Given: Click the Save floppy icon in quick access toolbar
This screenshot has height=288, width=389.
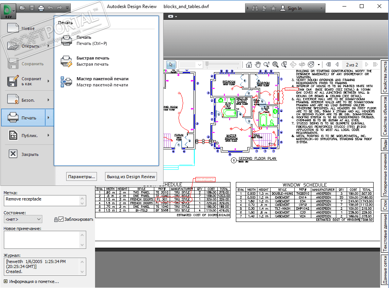Looking at the screenshot, I should (x=32, y=8).
